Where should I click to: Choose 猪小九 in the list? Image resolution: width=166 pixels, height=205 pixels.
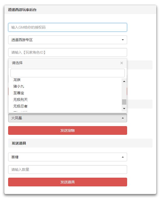tap(19, 87)
